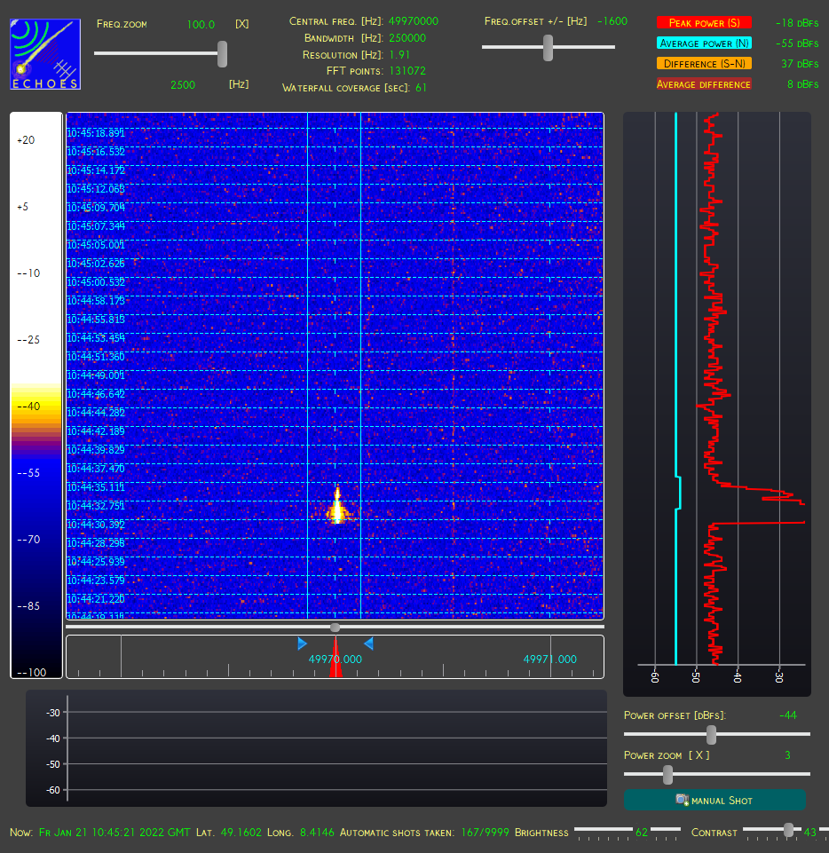Viewport: 829px width, 853px height.
Task: Click the Average difference label
Action: (704, 84)
